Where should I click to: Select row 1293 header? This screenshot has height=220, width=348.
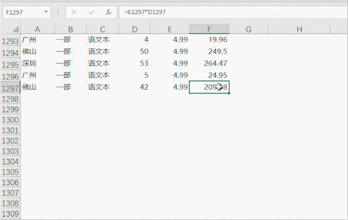click(x=10, y=40)
